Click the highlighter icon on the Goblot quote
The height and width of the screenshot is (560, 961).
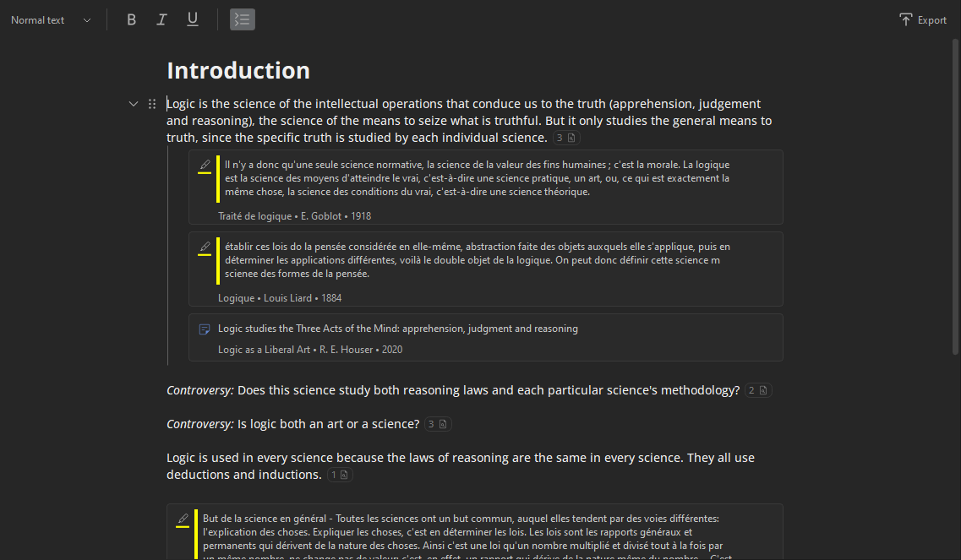pos(205,166)
